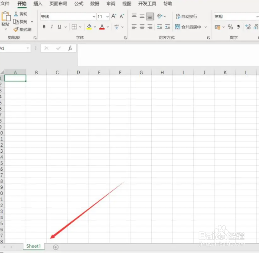Screen dimensions: 259x253
Task: Click the Paste clipboard icon
Action: pyautogui.click(x=6, y=16)
